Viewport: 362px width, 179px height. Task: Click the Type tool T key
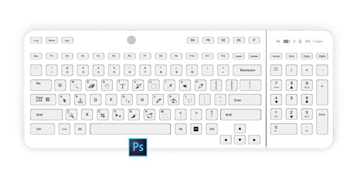coord(123,85)
